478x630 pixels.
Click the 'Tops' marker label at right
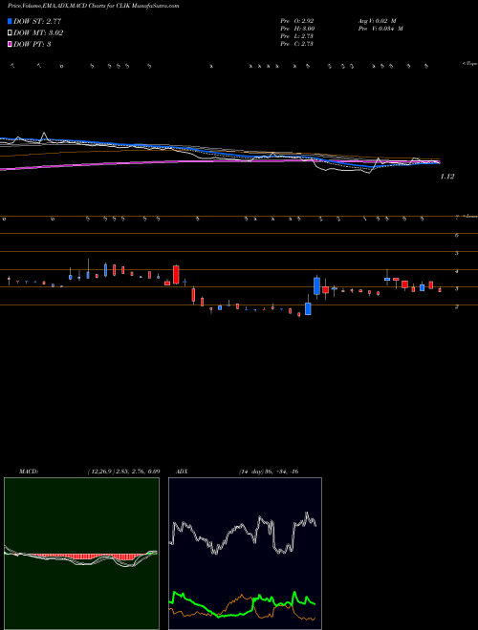click(x=470, y=64)
